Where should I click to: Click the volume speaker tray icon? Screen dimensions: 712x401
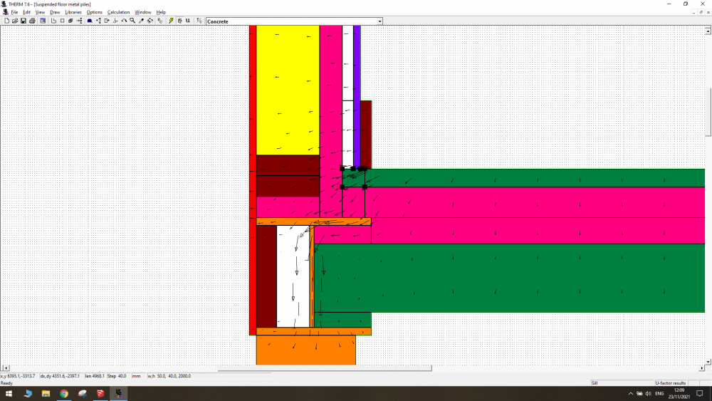[649, 394]
